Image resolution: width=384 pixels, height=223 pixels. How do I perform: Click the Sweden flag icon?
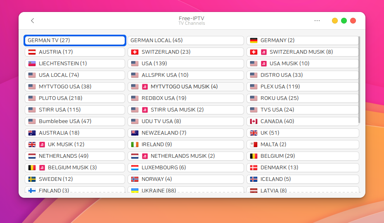tap(32, 179)
